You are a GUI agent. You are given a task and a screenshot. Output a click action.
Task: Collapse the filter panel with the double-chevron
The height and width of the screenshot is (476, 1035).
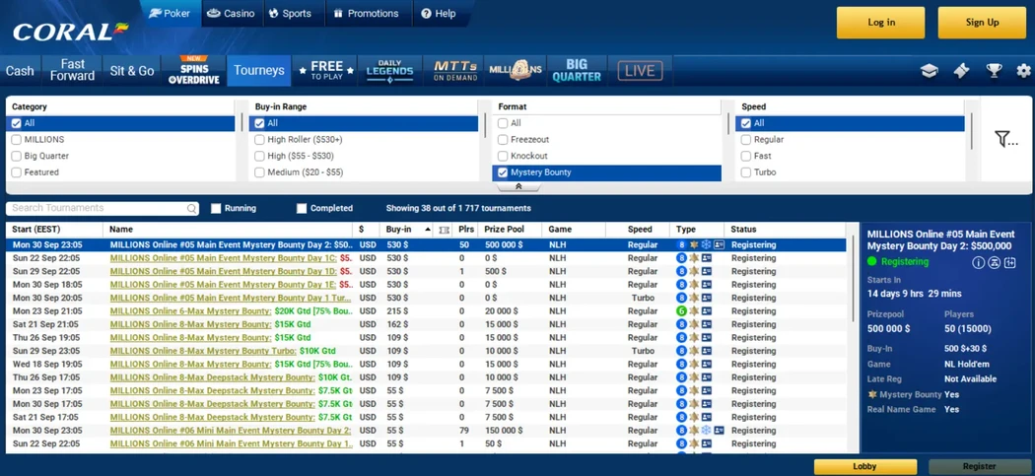pos(518,187)
